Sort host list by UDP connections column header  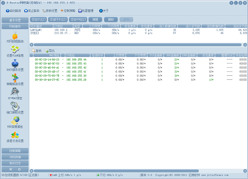(172, 55)
